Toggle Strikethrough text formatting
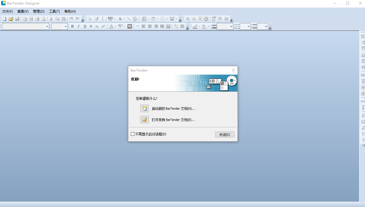Image resolution: width=365 pixels, height=207 pixels. pos(91,26)
